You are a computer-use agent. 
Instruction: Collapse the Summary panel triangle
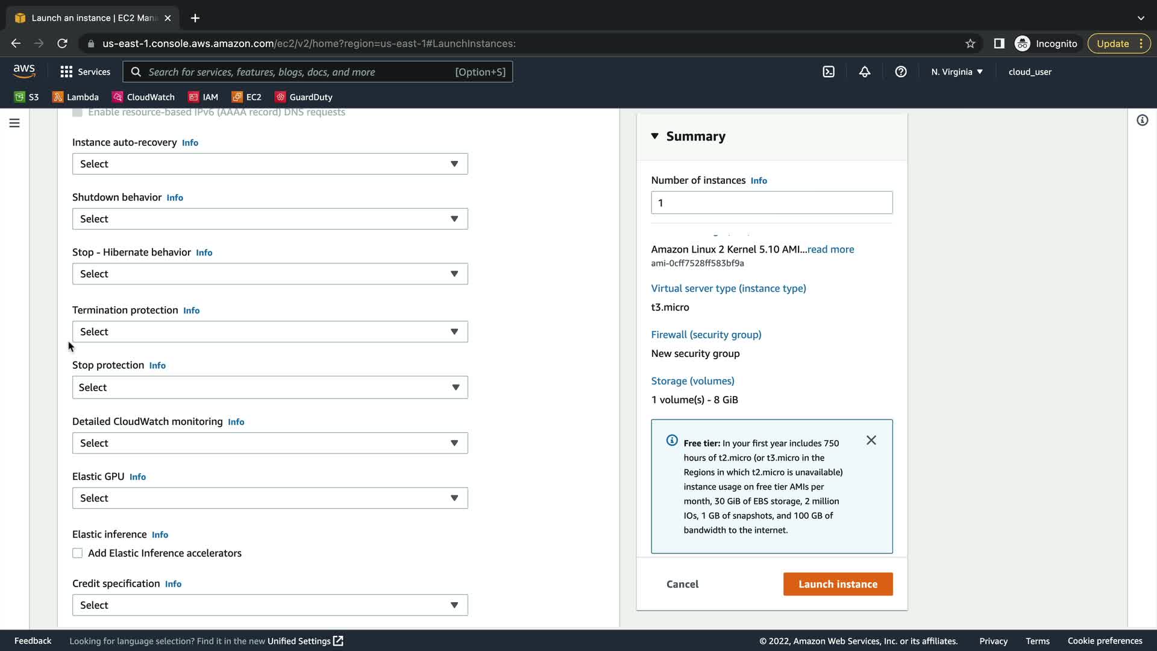[x=655, y=136]
